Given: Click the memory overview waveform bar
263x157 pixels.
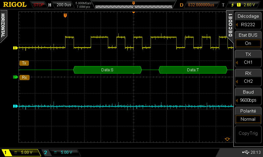Looking at the screenshot, I should click(x=134, y=7).
